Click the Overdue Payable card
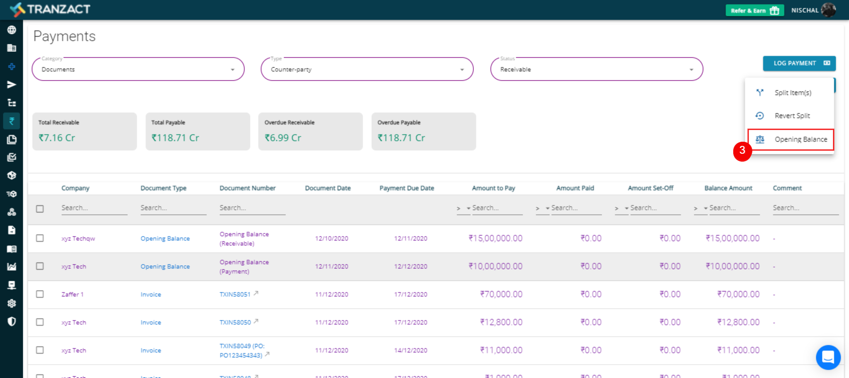 [424, 131]
